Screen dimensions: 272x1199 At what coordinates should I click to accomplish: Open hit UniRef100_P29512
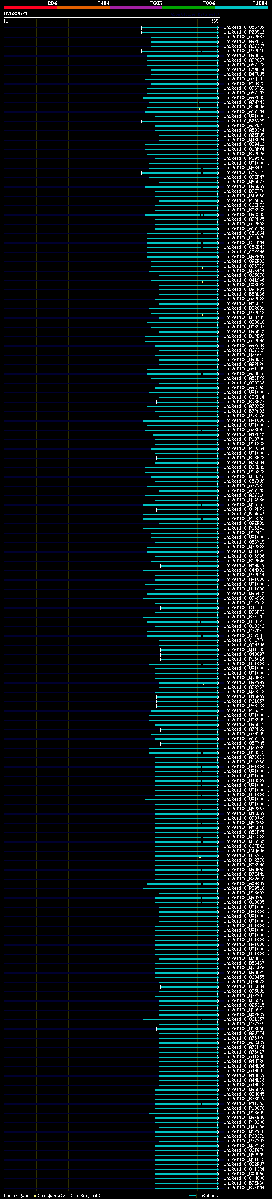[x=244, y=32]
